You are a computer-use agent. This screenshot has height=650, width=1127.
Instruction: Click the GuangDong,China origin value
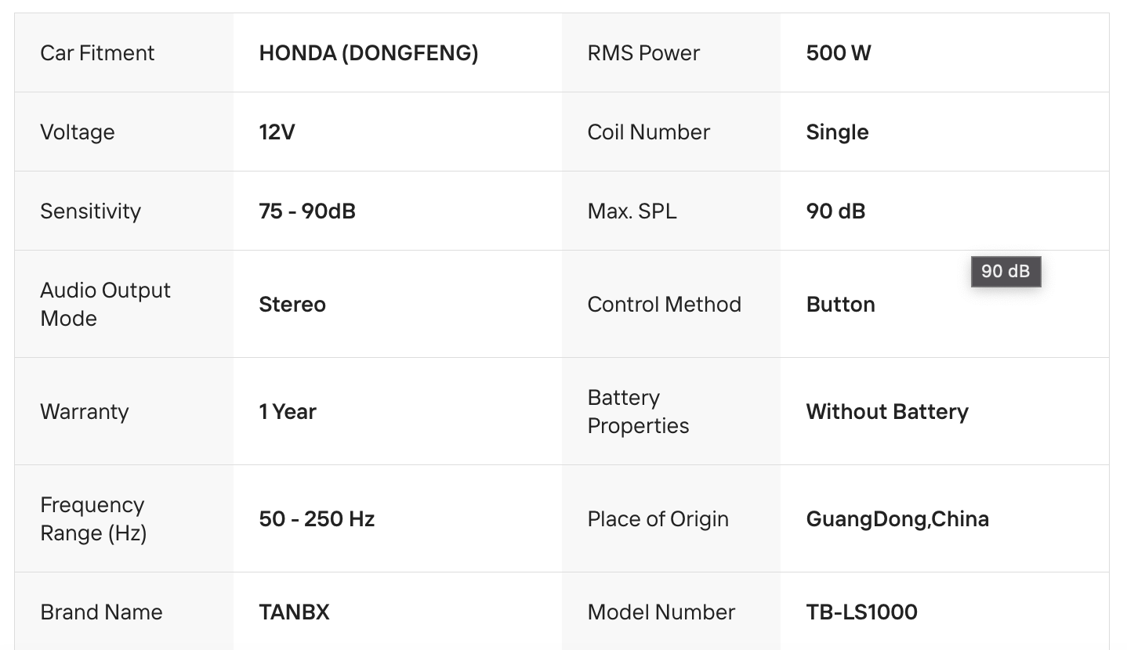pos(897,519)
